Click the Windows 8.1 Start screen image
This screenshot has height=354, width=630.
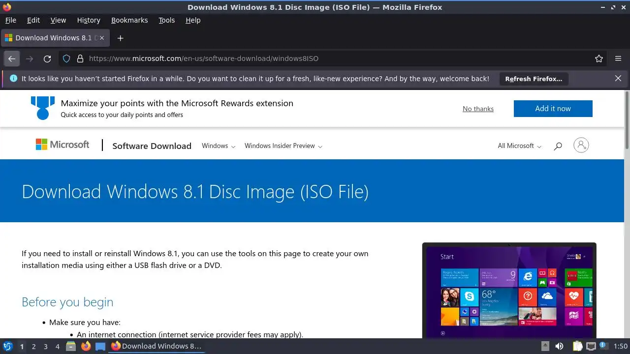pyautogui.click(x=509, y=290)
